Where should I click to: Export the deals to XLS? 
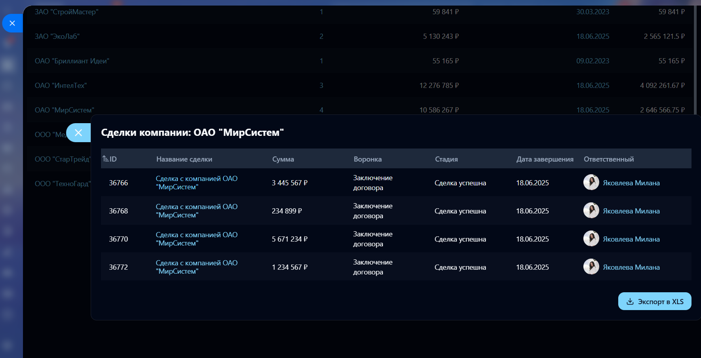coord(654,301)
